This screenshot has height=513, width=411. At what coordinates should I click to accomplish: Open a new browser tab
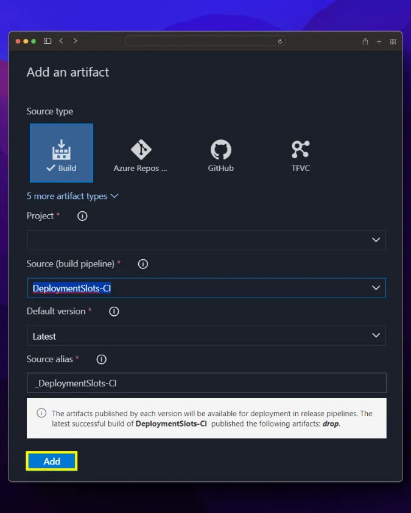pos(379,41)
